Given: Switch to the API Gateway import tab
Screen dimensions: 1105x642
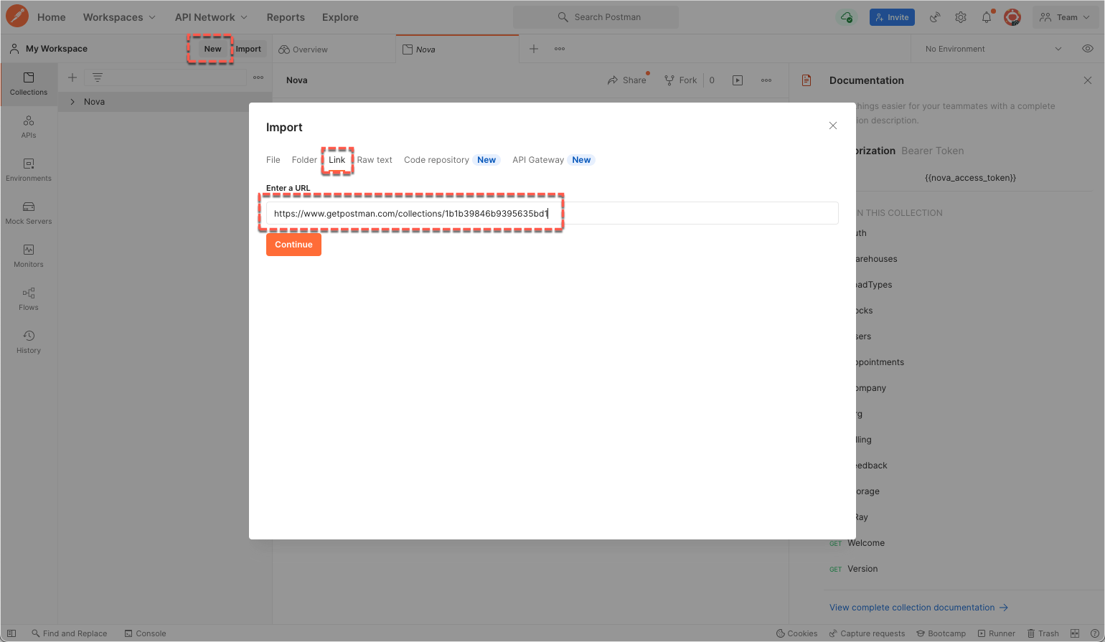Looking at the screenshot, I should coord(553,160).
